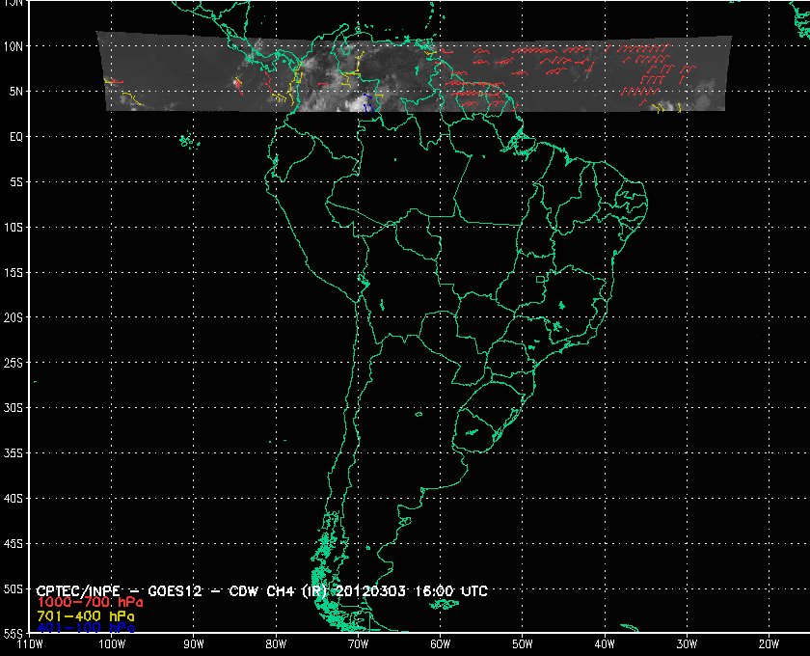This screenshot has width=810, height=656.
Task: Click the yellow 701-400 hPa legend entry
Action: pyautogui.click(x=86, y=616)
